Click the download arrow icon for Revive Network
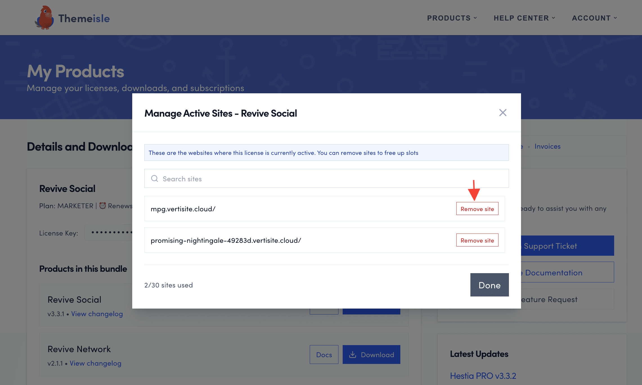Screen dimensions: 642x385 [x=353, y=354]
